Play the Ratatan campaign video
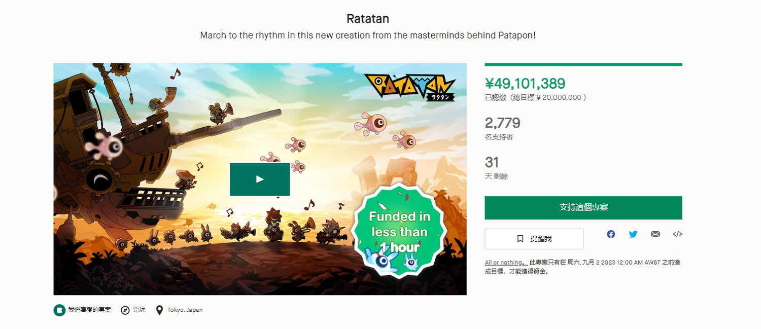Screen dimensions: 761x329 click(260, 179)
